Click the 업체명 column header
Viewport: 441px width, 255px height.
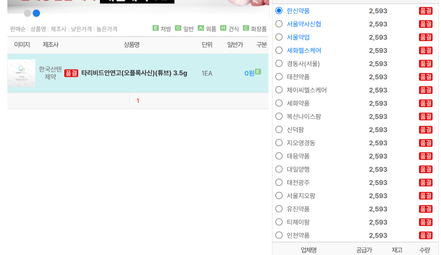point(309,250)
